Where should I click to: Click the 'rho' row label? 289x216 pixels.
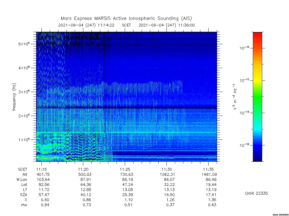pos(24,205)
